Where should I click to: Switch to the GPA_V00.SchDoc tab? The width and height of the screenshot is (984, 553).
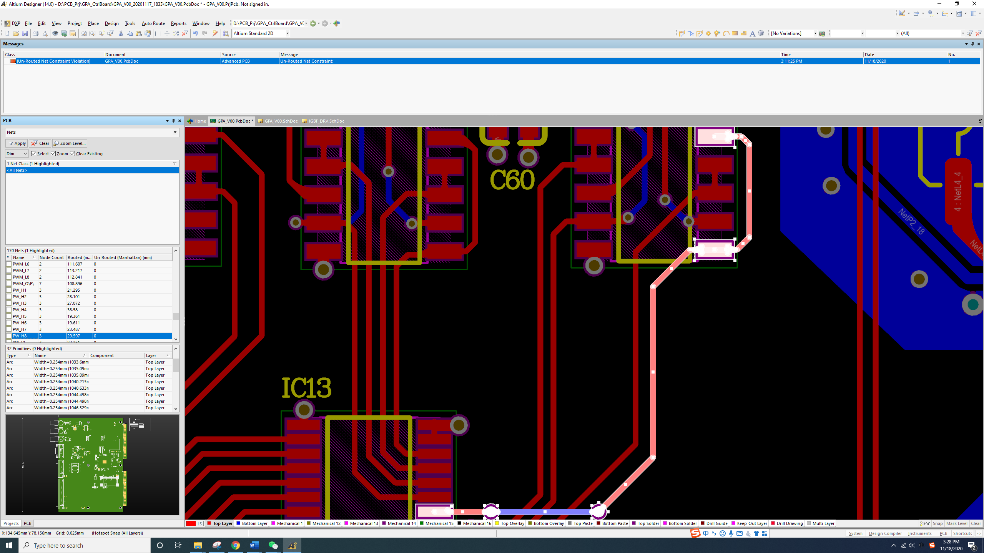[x=281, y=121]
